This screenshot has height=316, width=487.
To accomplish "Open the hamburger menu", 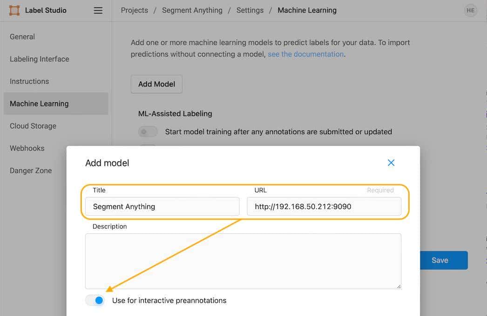I will coord(98,10).
